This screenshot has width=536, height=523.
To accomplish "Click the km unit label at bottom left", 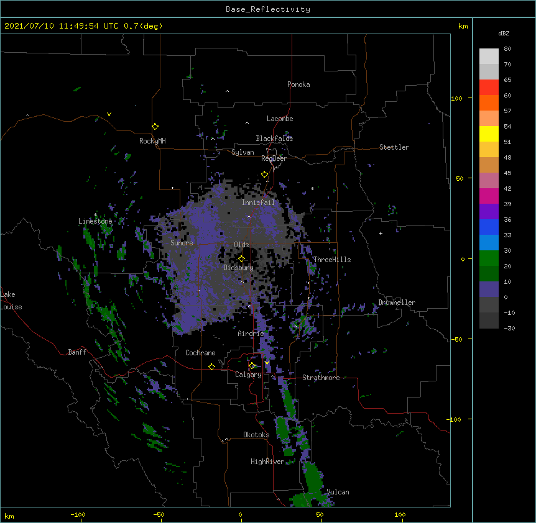I will [9, 516].
